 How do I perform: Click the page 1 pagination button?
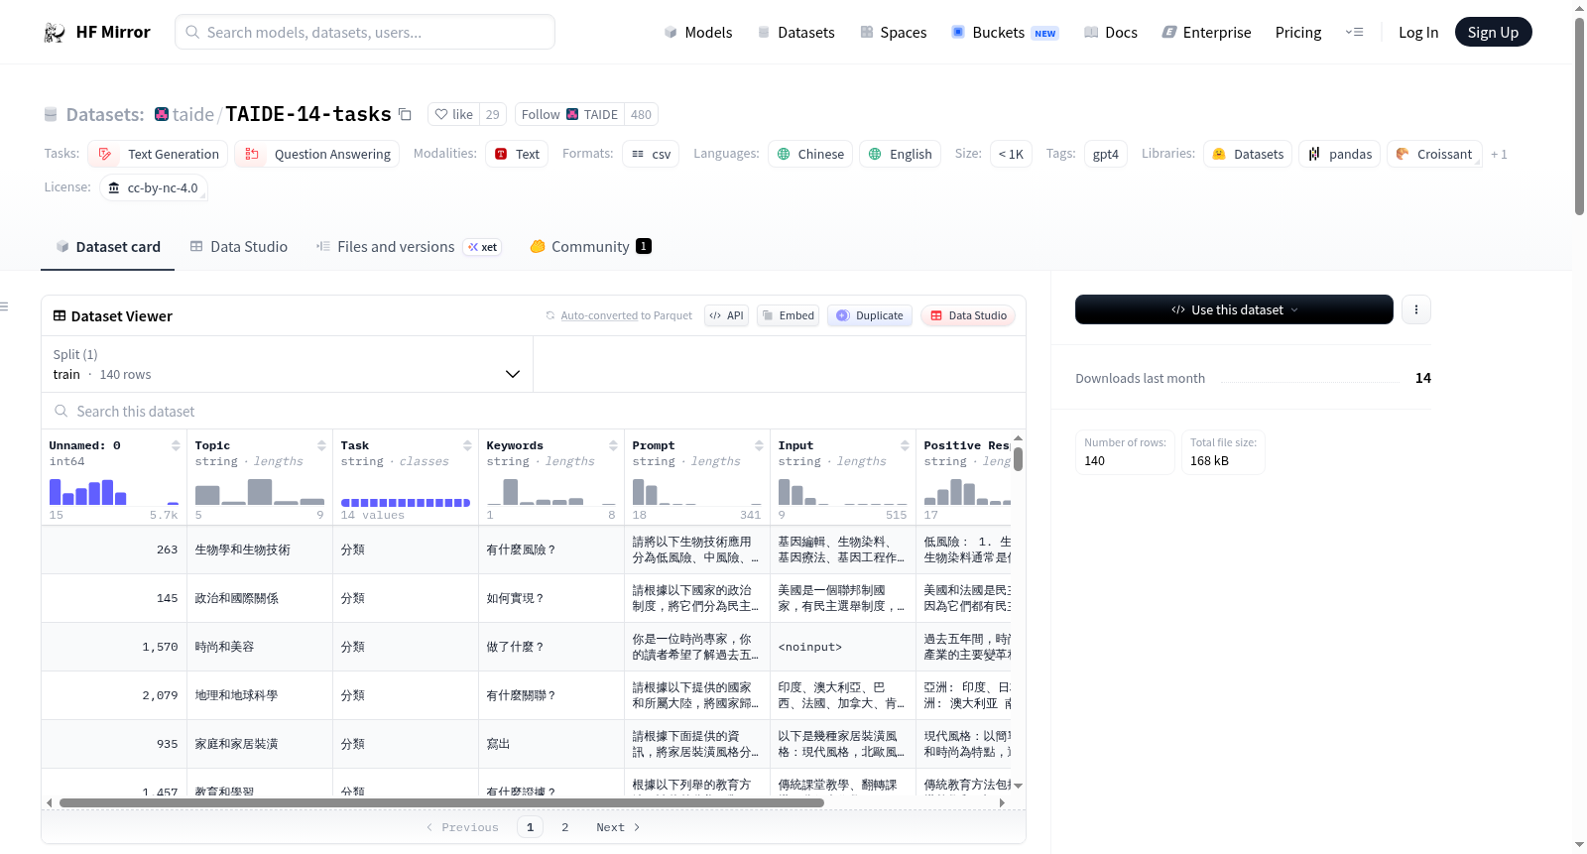[x=530, y=827]
